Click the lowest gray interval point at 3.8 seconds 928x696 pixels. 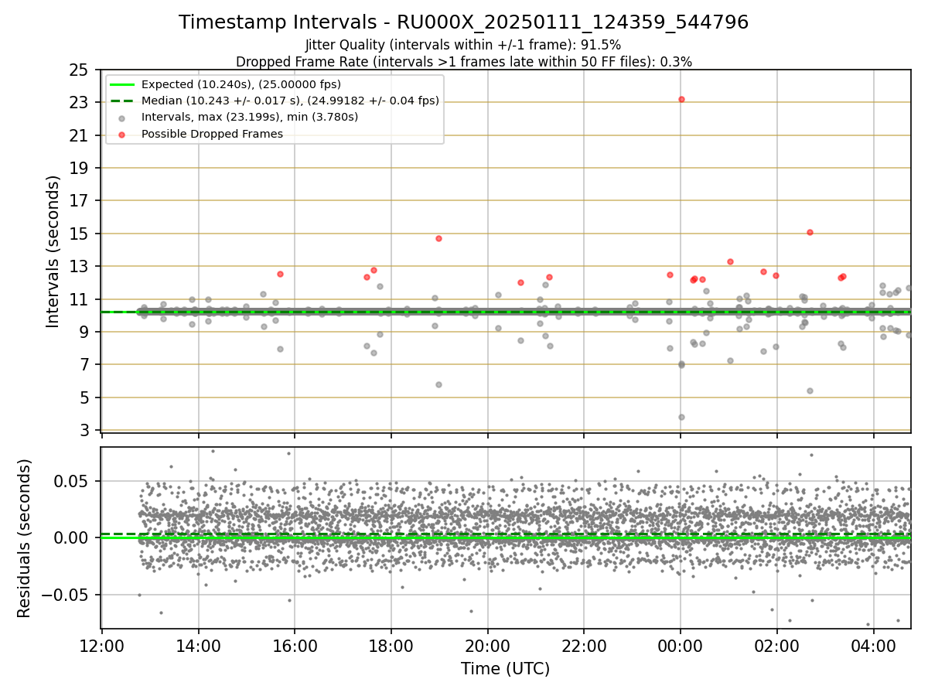(681, 417)
